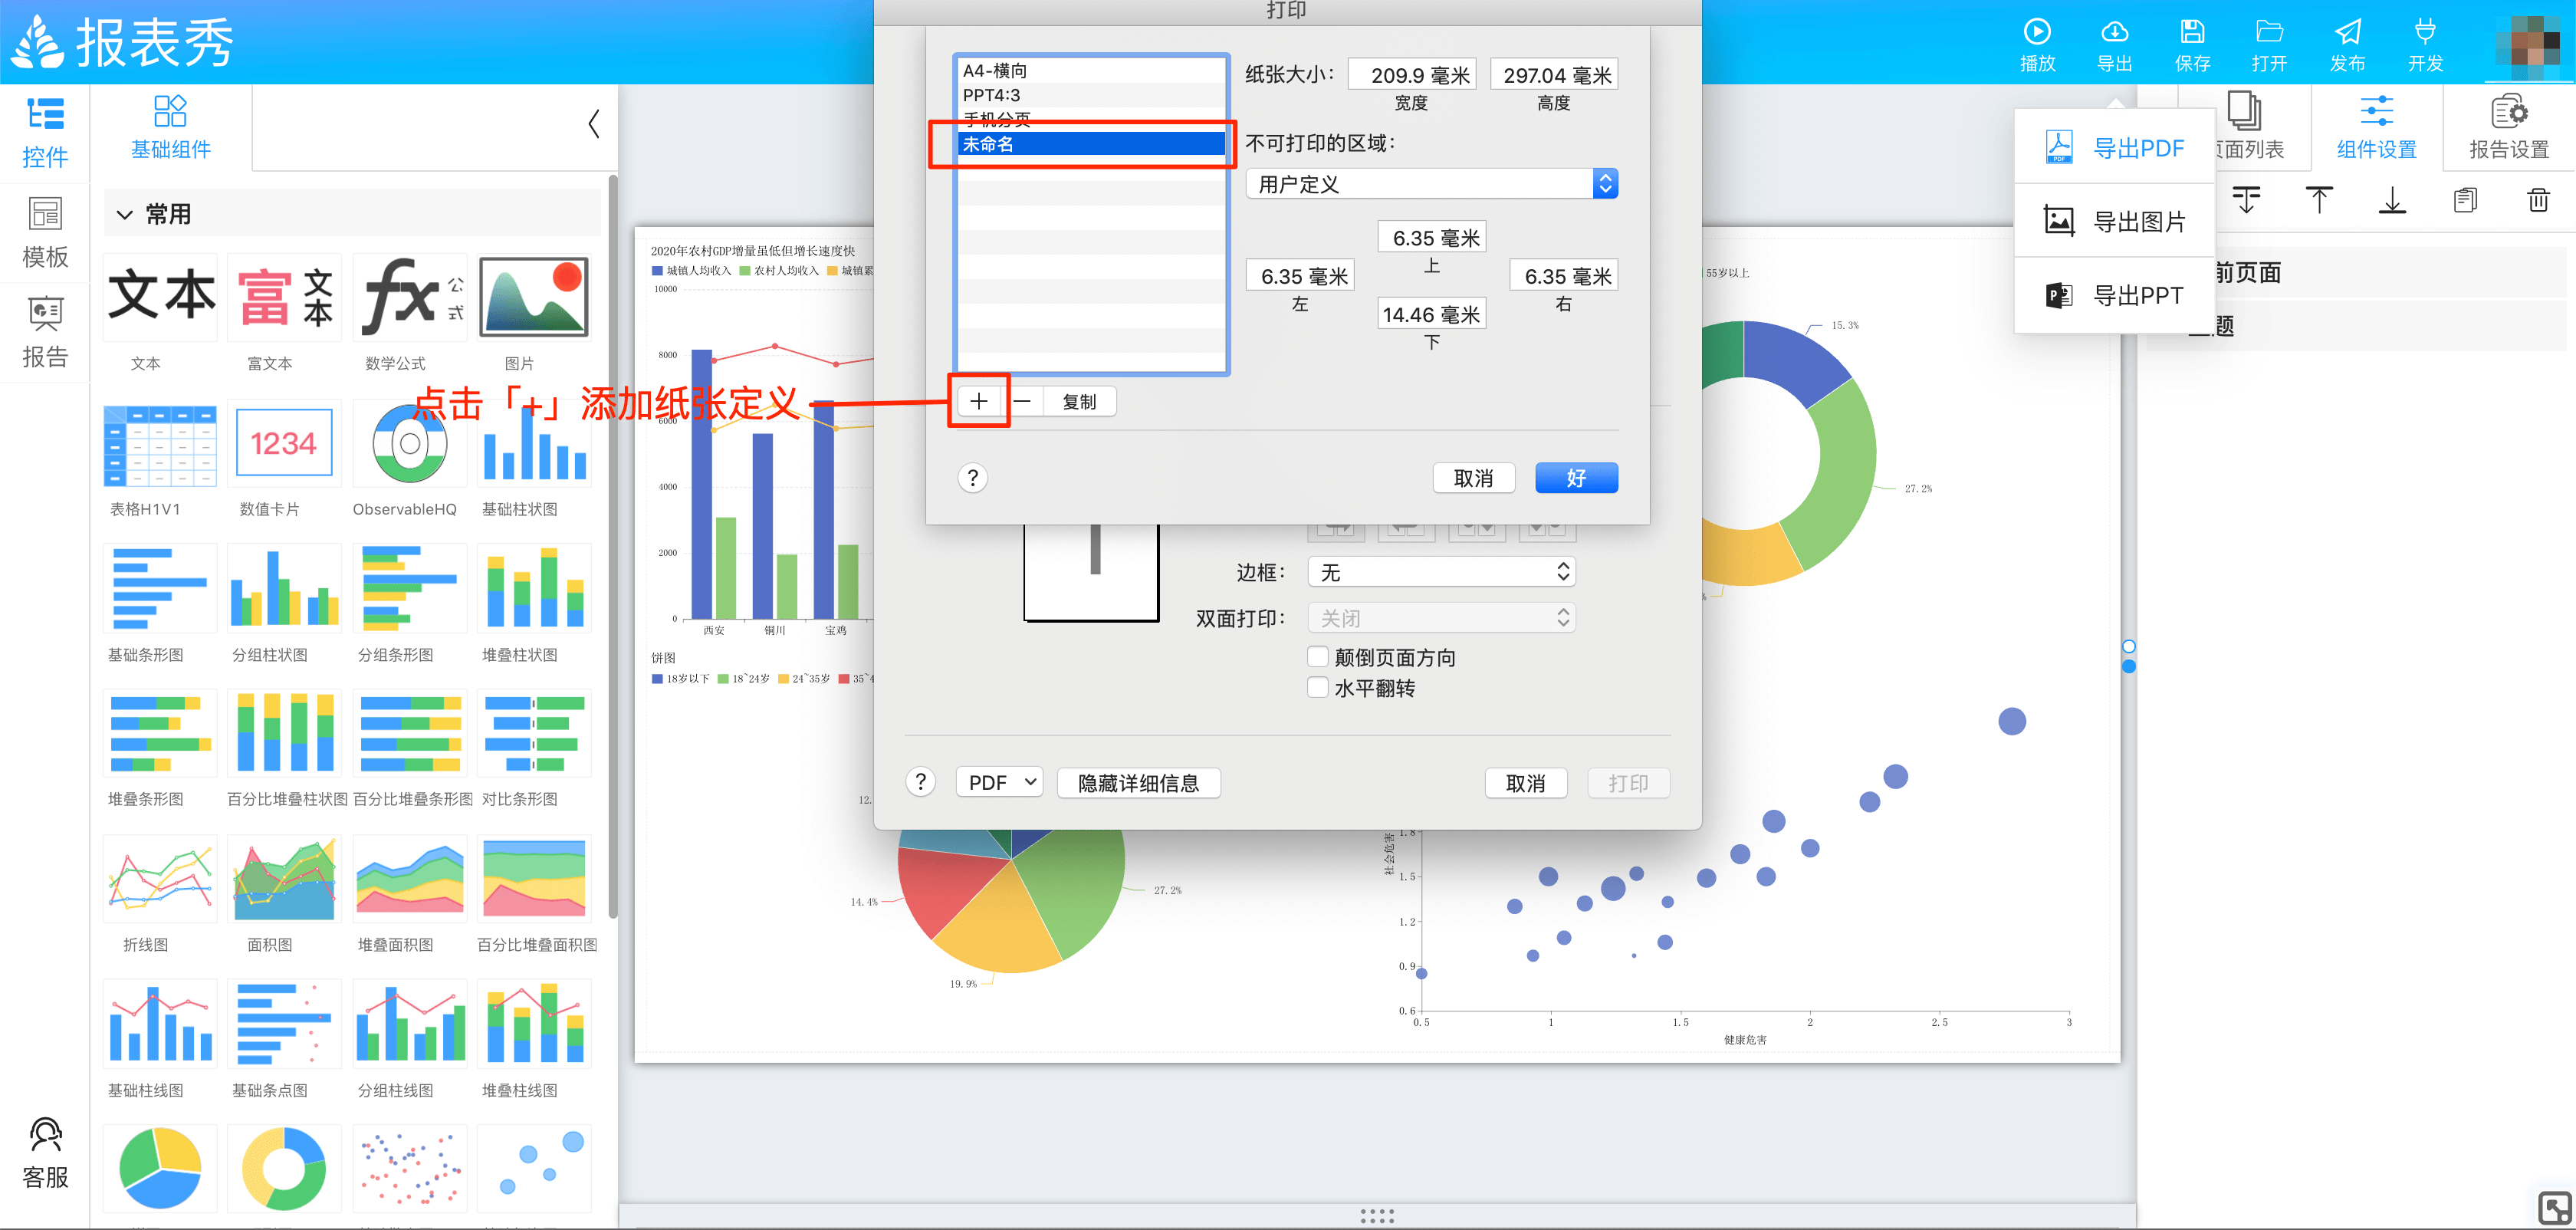The width and height of the screenshot is (2576, 1230).
Task: Select 未命名 in paper size list
Action: tap(1091, 144)
